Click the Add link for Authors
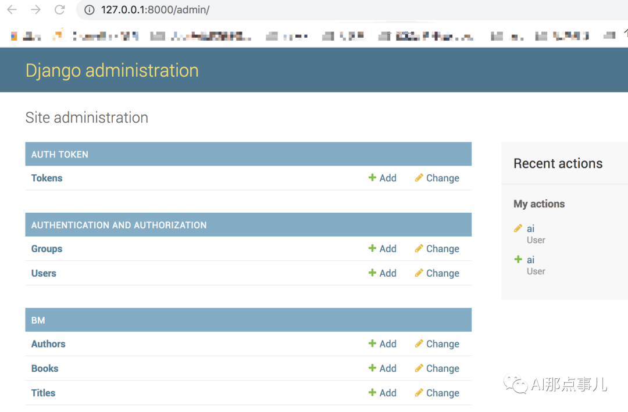This screenshot has width=628, height=412. (388, 345)
